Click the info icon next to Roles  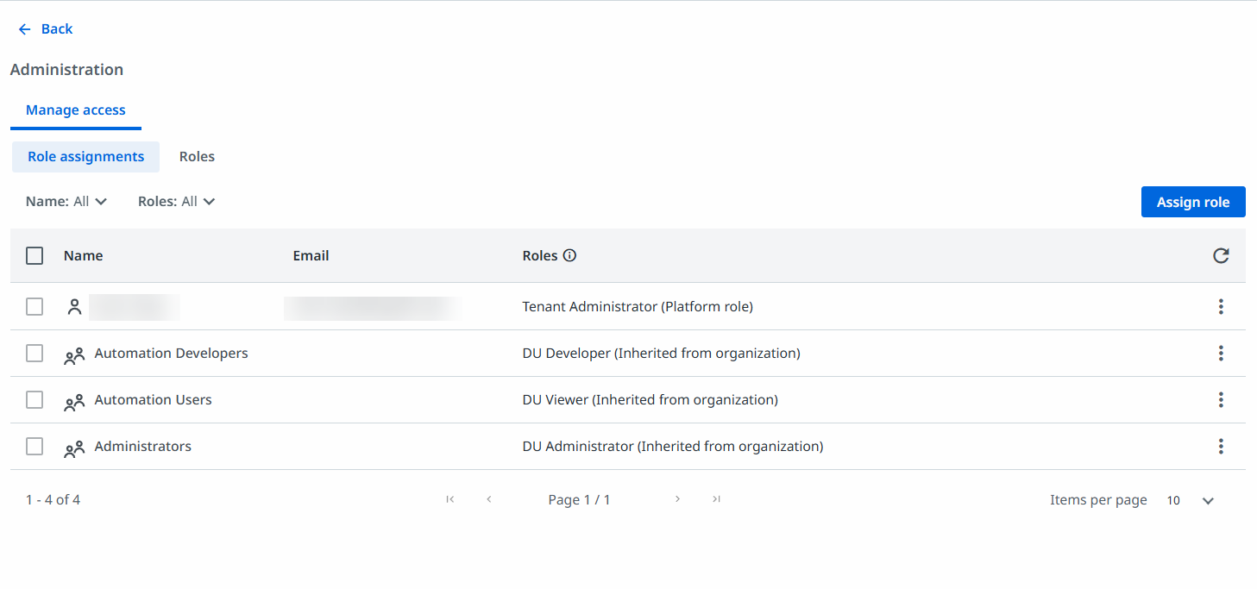pyautogui.click(x=569, y=255)
